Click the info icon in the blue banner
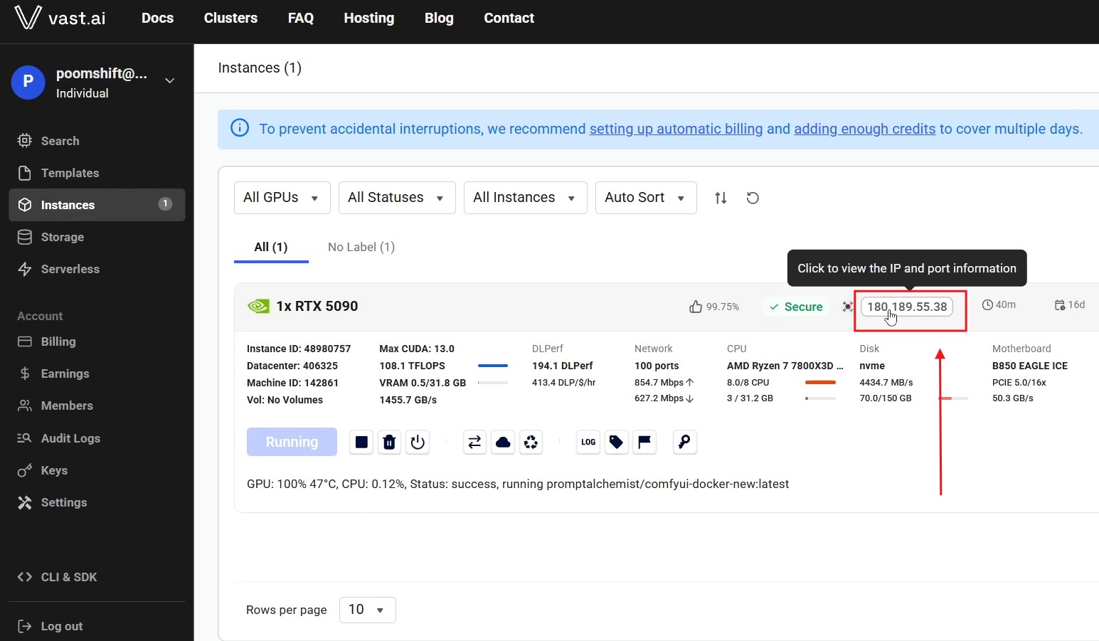Screen dimensions: 1099x641 point(240,128)
